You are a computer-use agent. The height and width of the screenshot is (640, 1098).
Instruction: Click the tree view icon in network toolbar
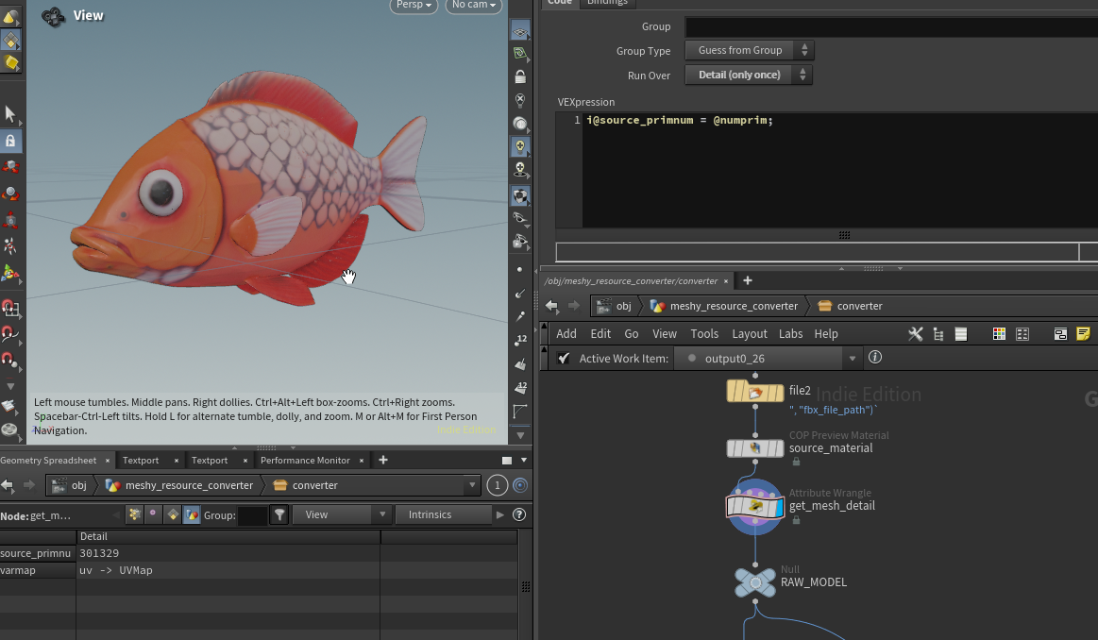coord(938,334)
